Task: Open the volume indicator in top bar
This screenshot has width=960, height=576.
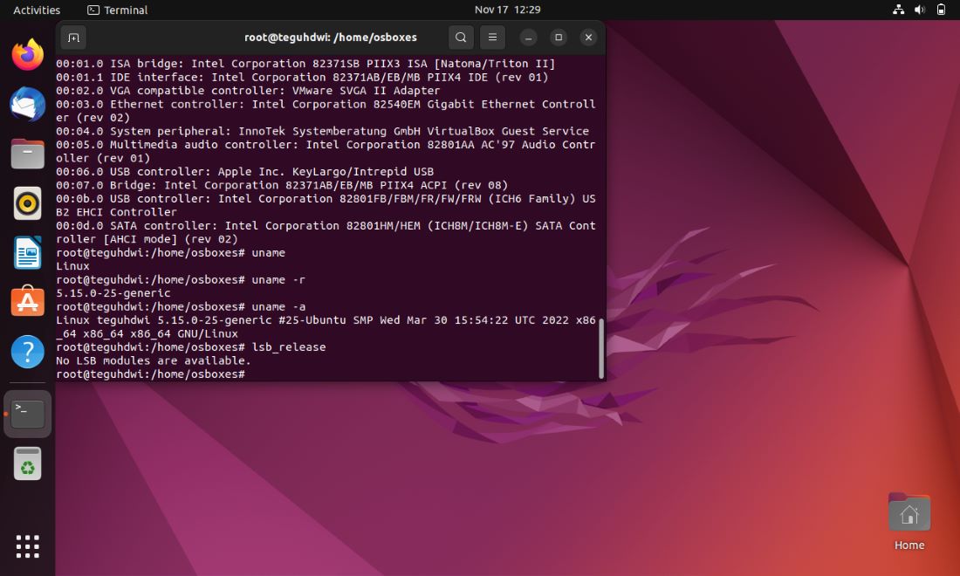Action: click(x=920, y=10)
